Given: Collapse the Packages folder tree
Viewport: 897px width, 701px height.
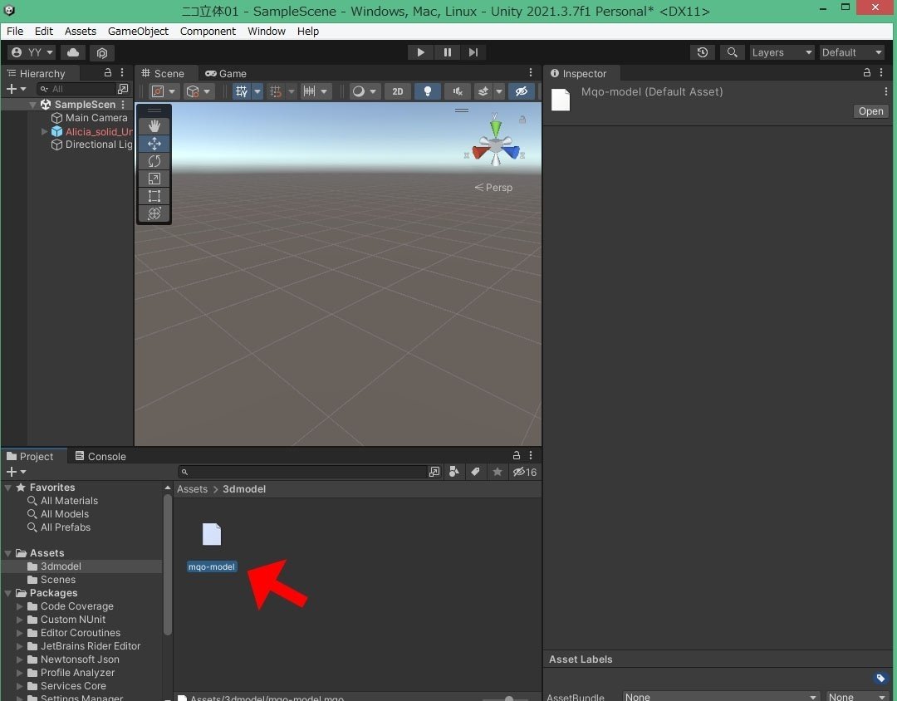Looking at the screenshot, I should [x=8, y=593].
